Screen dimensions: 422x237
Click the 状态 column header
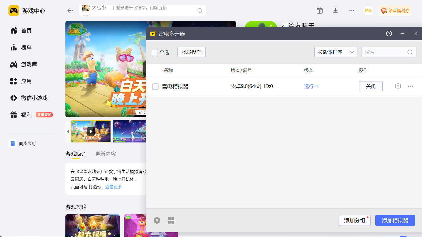click(x=308, y=70)
